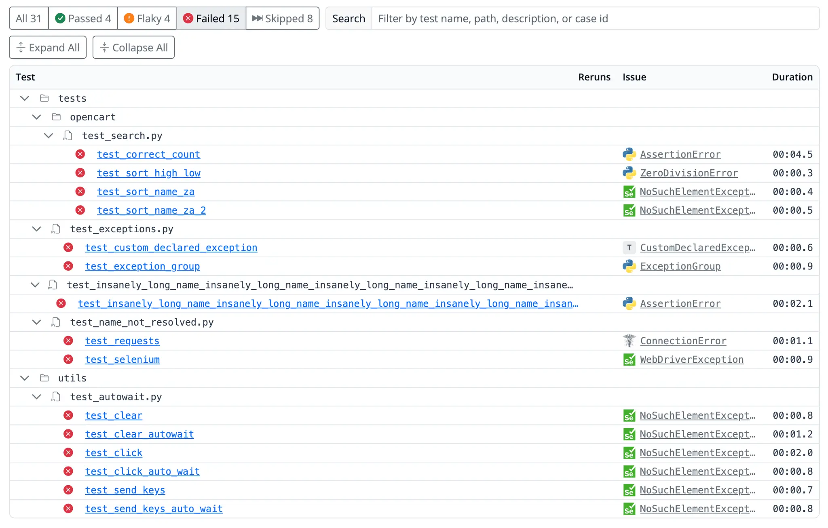The height and width of the screenshot is (528, 828).
Task: Click Selenium icon in test_clear_autowait row
Action: [x=629, y=434]
